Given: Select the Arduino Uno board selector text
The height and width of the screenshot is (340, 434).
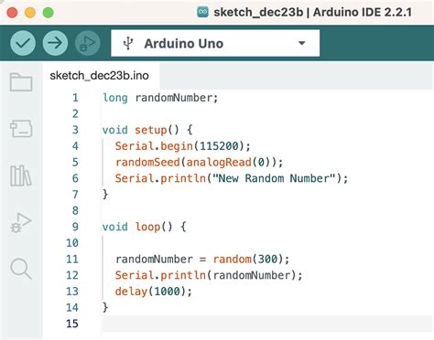Looking at the screenshot, I should pos(184,44).
